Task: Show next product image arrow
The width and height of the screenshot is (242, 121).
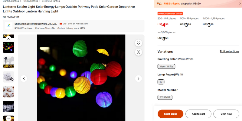Action: (x=138, y=78)
